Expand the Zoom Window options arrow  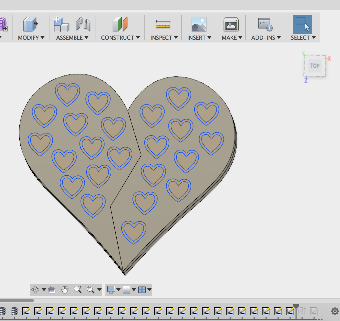tap(99, 290)
